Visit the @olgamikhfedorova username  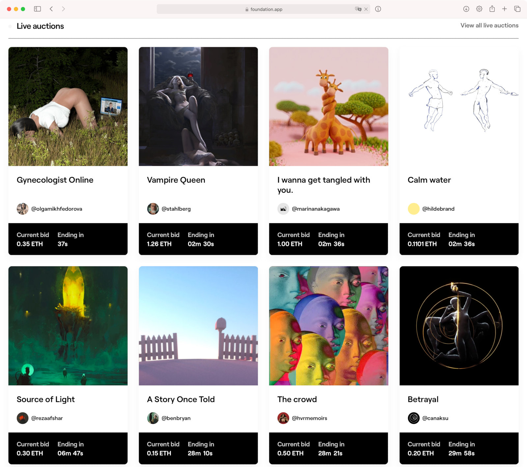tap(57, 209)
